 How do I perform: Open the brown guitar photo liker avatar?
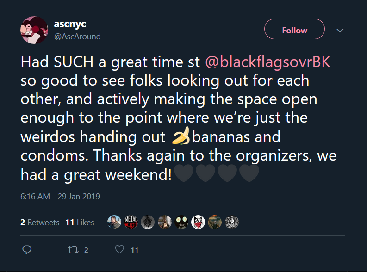[x=164, y=223]
